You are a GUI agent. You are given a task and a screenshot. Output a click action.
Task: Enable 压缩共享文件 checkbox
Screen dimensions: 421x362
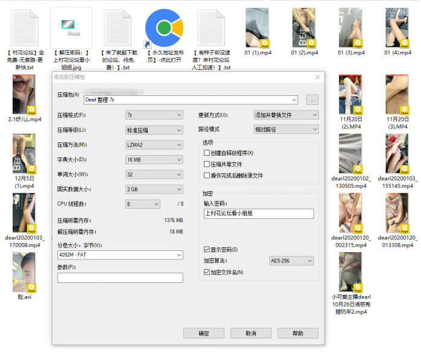coord(206,164)
